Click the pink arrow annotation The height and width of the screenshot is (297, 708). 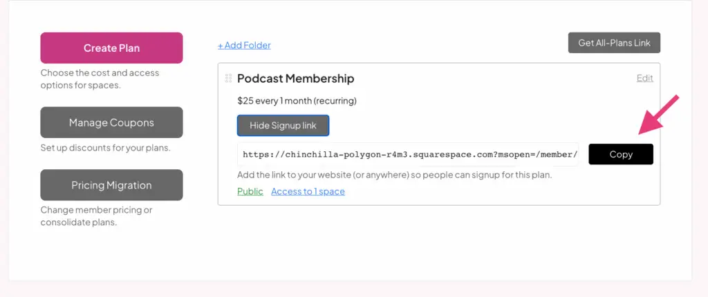click(659, 114)
